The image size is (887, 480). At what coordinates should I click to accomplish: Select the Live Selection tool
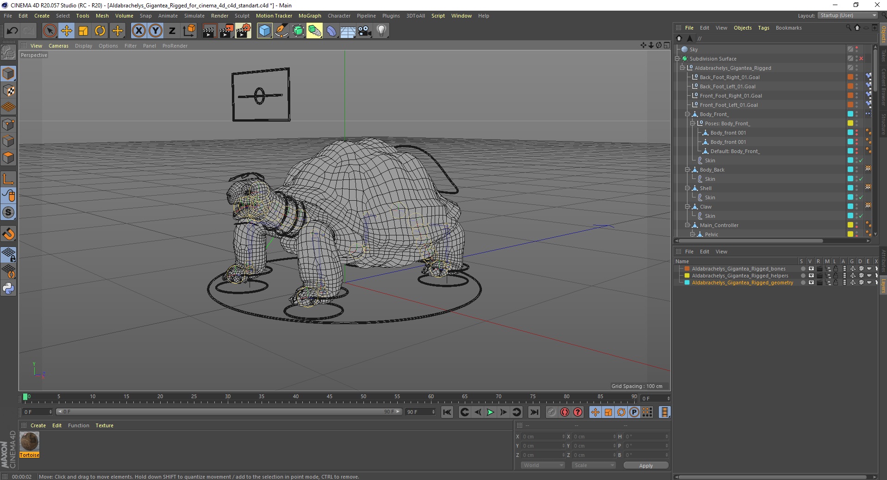click(50, 31)
